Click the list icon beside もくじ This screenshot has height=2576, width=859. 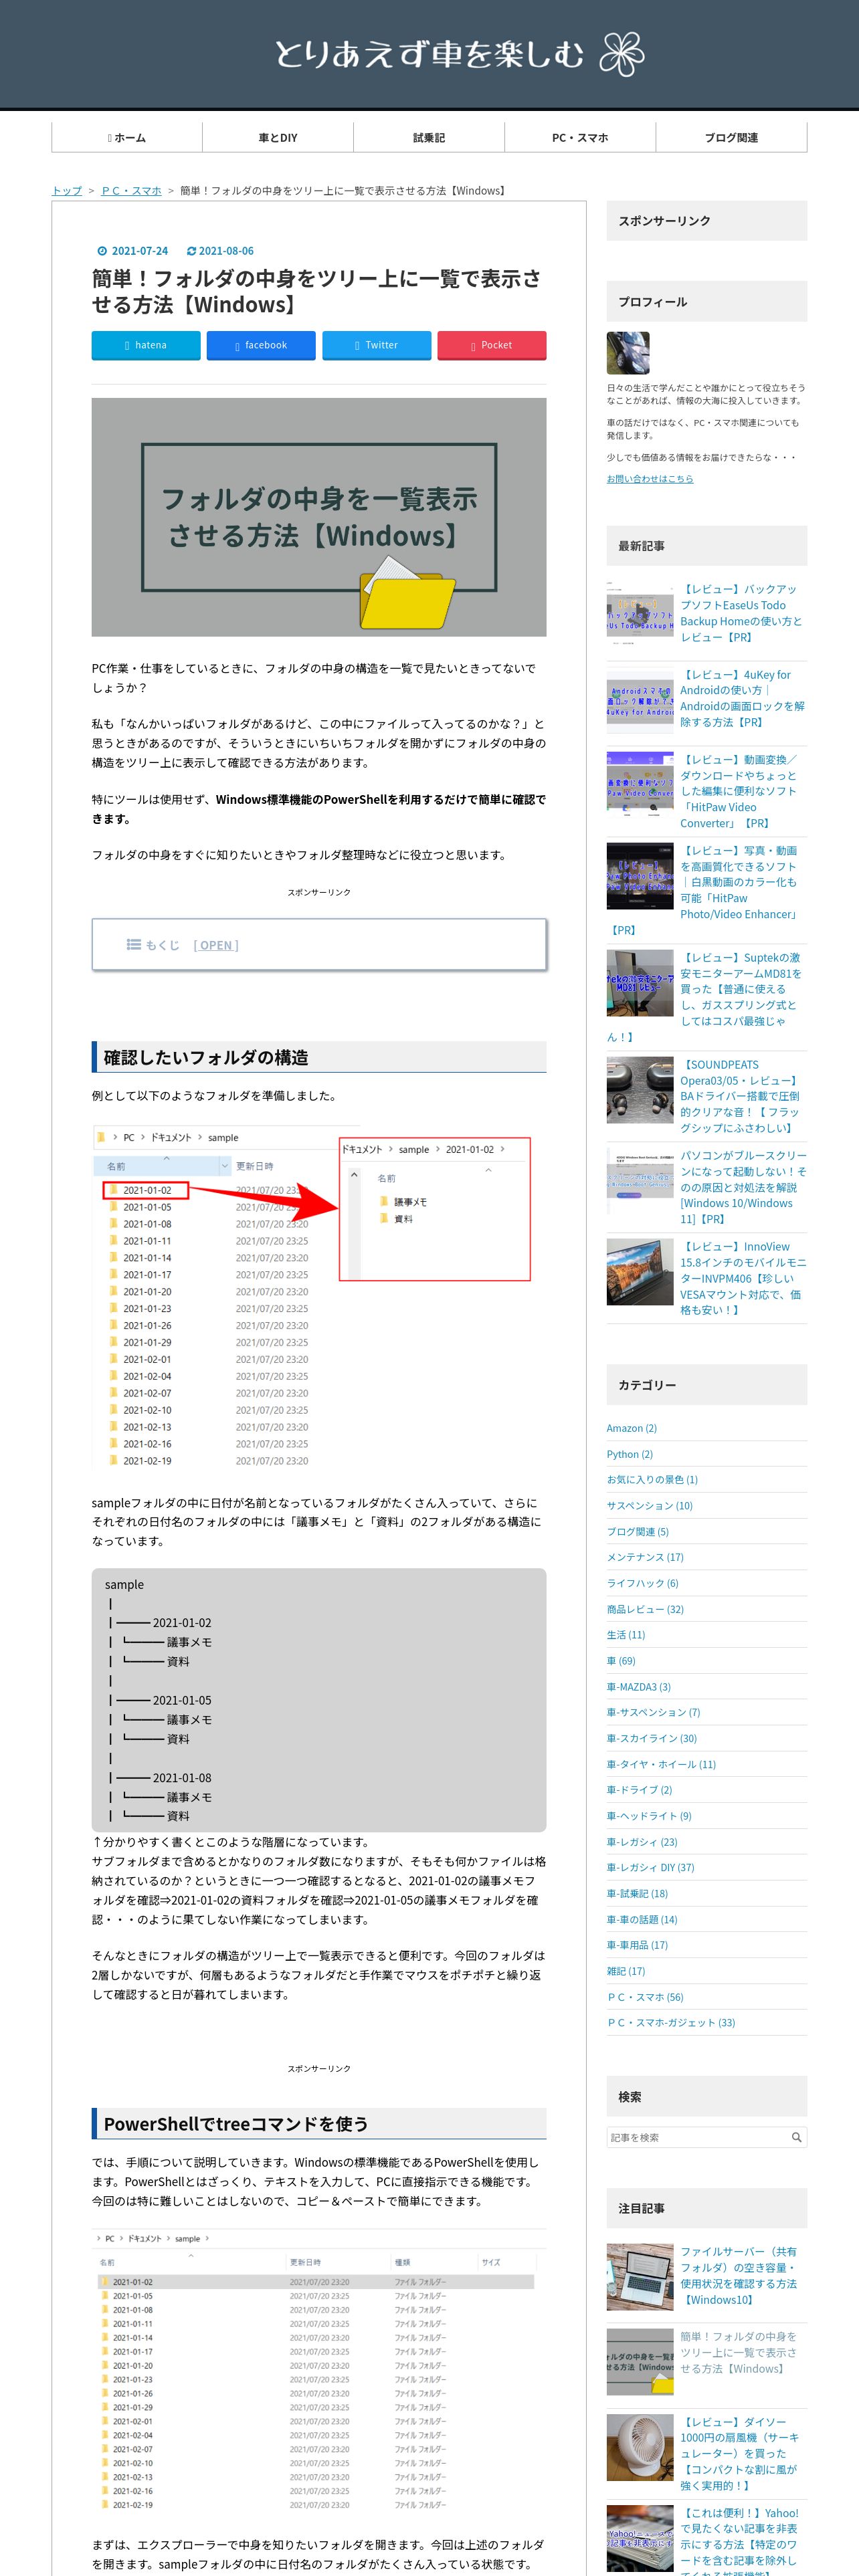133,945
